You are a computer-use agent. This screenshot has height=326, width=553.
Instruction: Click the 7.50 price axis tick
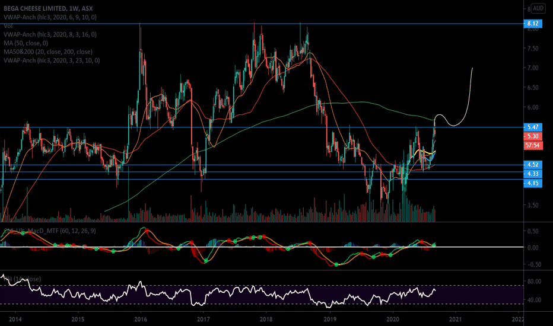533,48
